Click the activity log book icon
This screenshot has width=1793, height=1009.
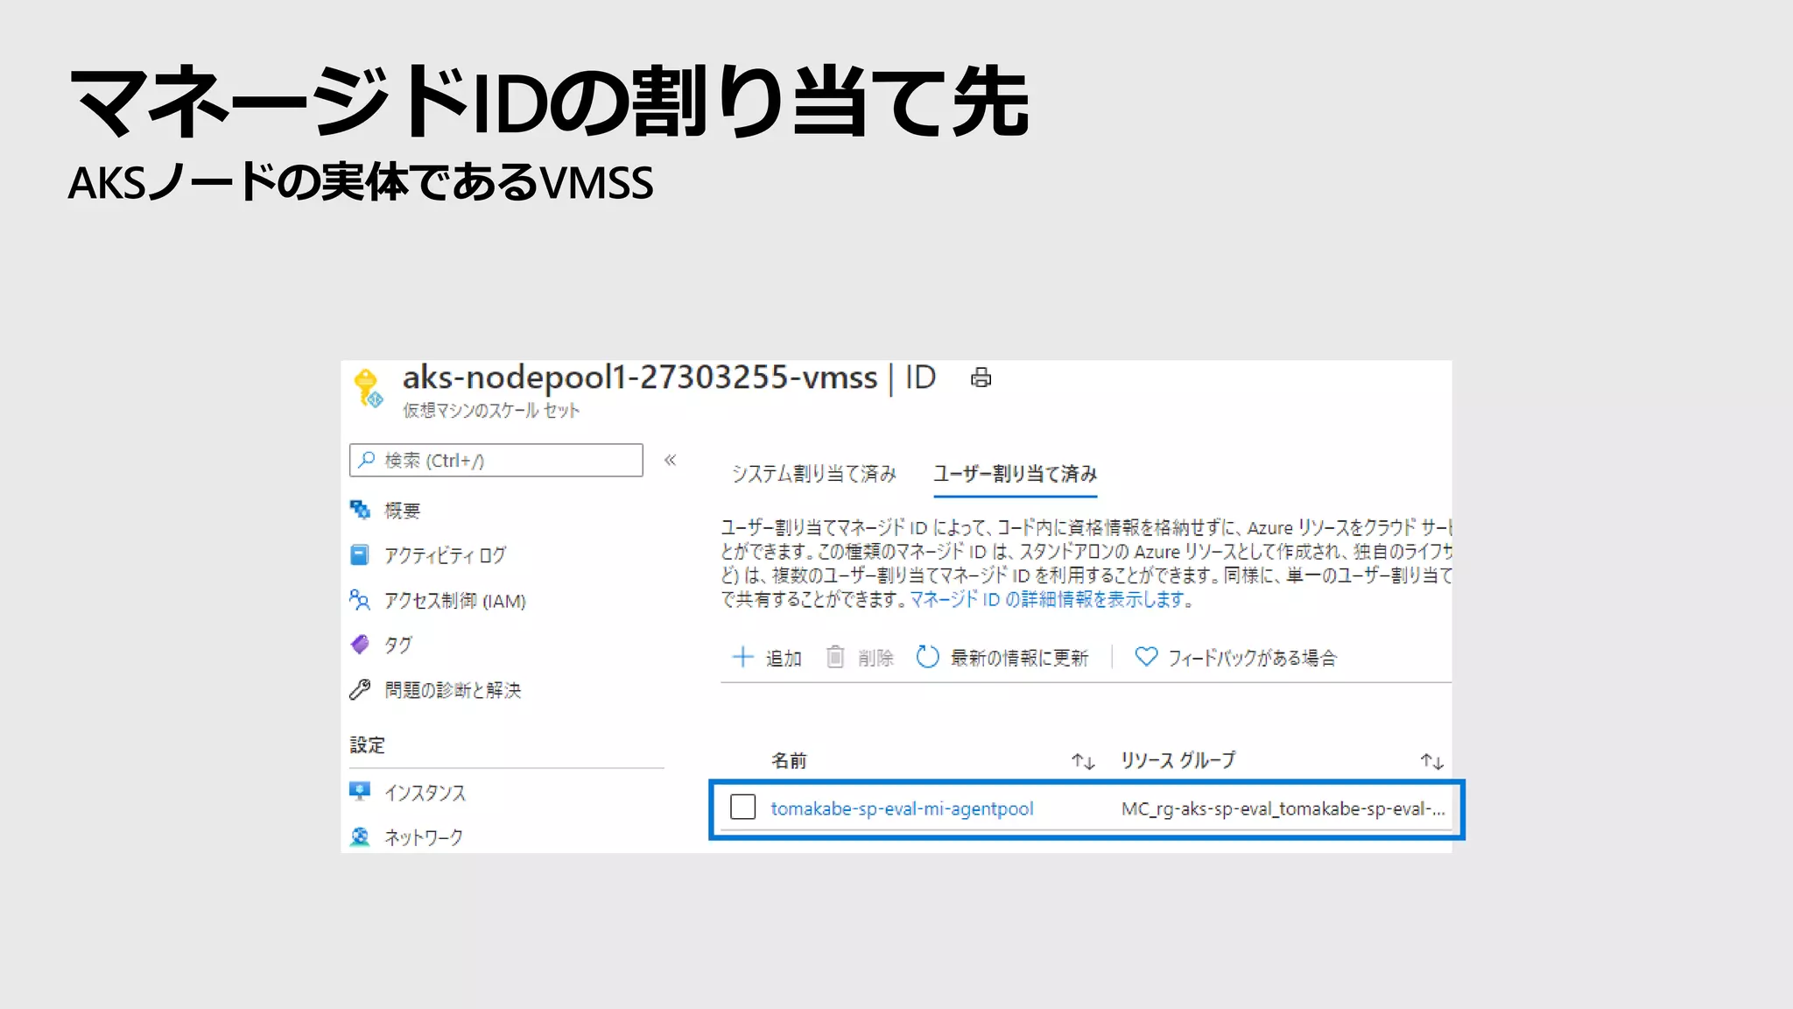(x=359, y=554)
